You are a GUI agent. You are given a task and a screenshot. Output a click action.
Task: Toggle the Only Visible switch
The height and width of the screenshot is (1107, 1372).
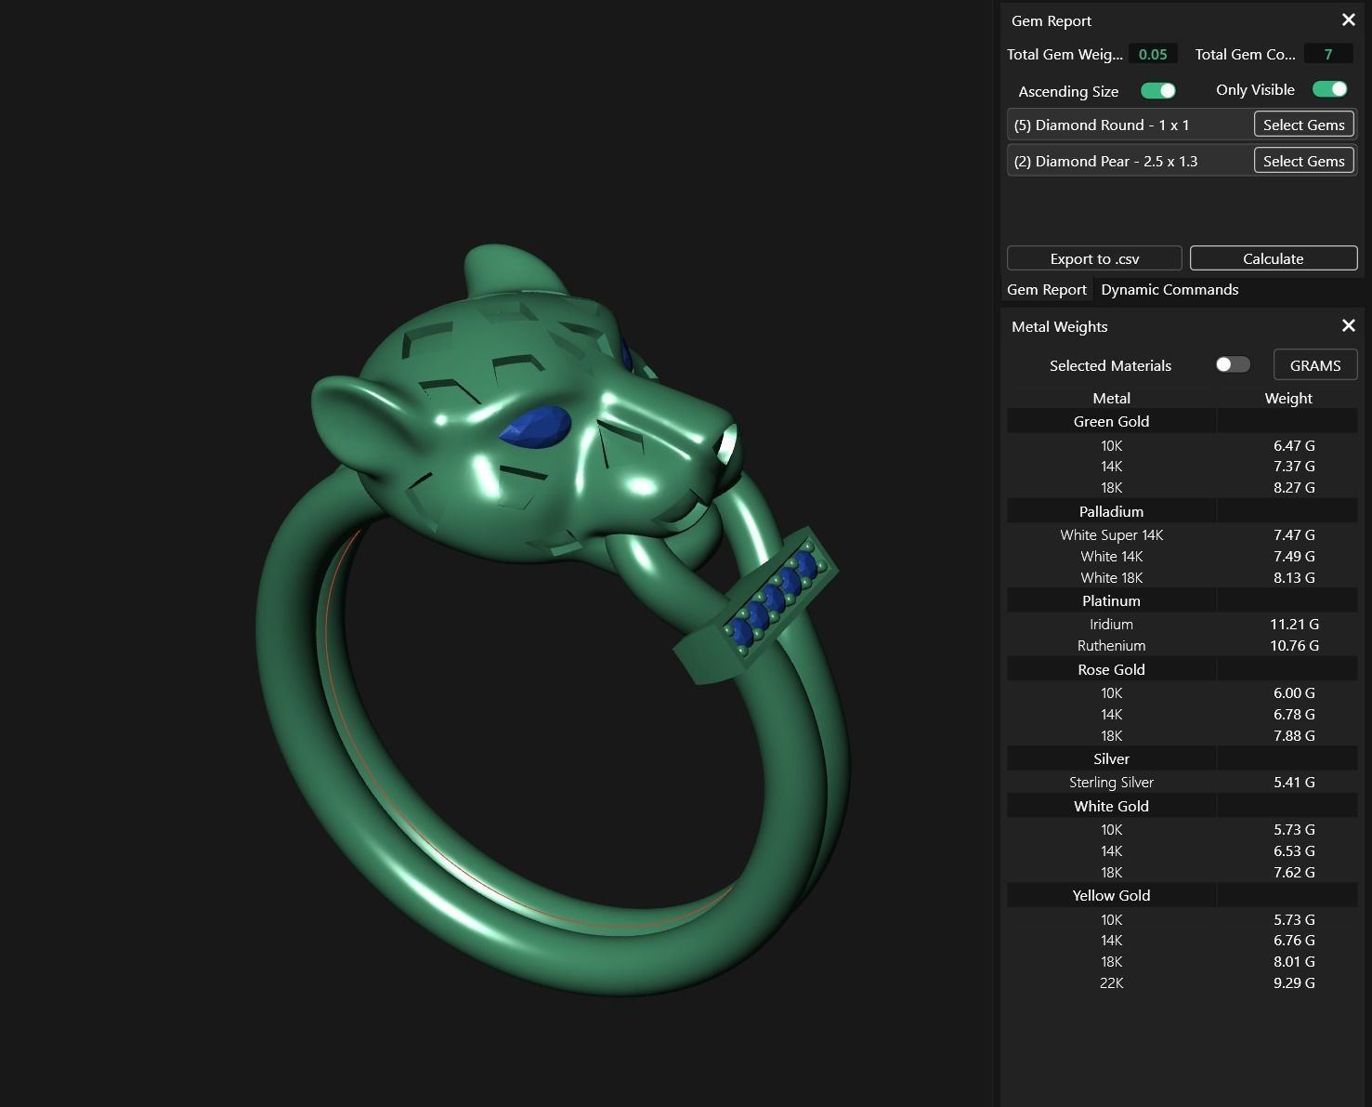pyautogui.click(x=1329, y=89)
